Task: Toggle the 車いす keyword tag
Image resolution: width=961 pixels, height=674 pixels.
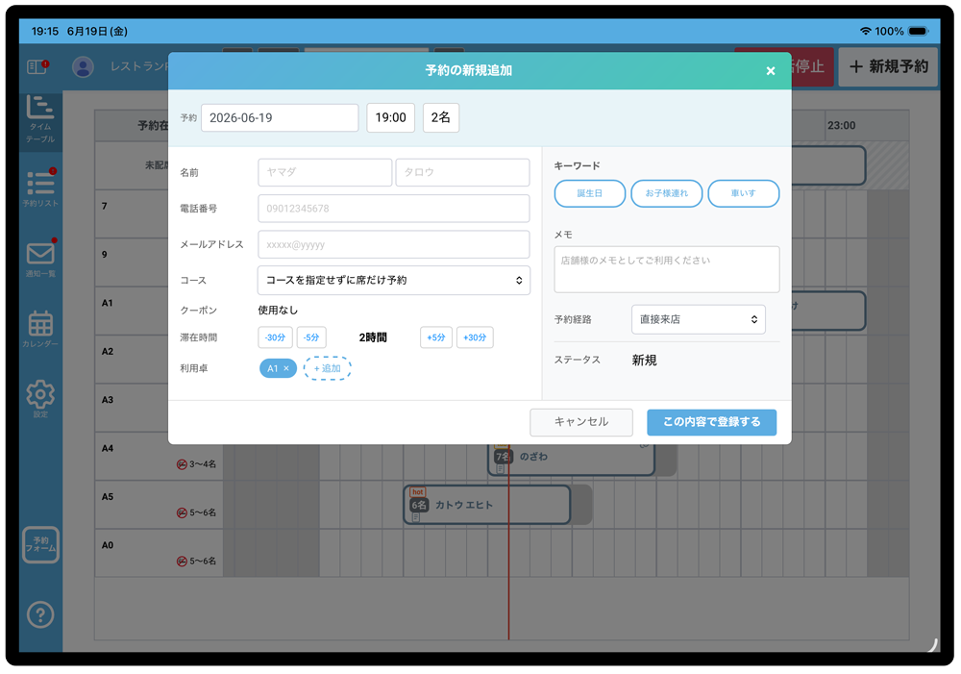Action: click(744, 193)
